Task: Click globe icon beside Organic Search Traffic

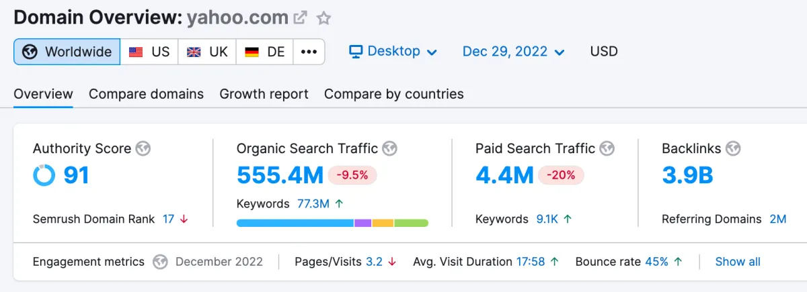Action: 389,148
